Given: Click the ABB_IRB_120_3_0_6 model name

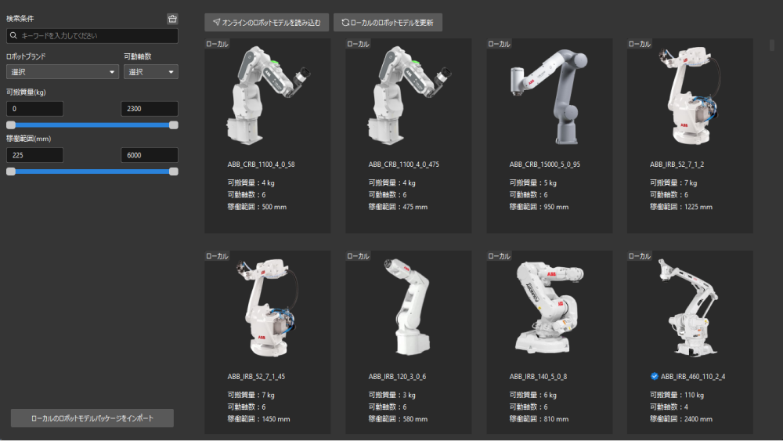Looking at the screenshot, I should coord(398,377).
